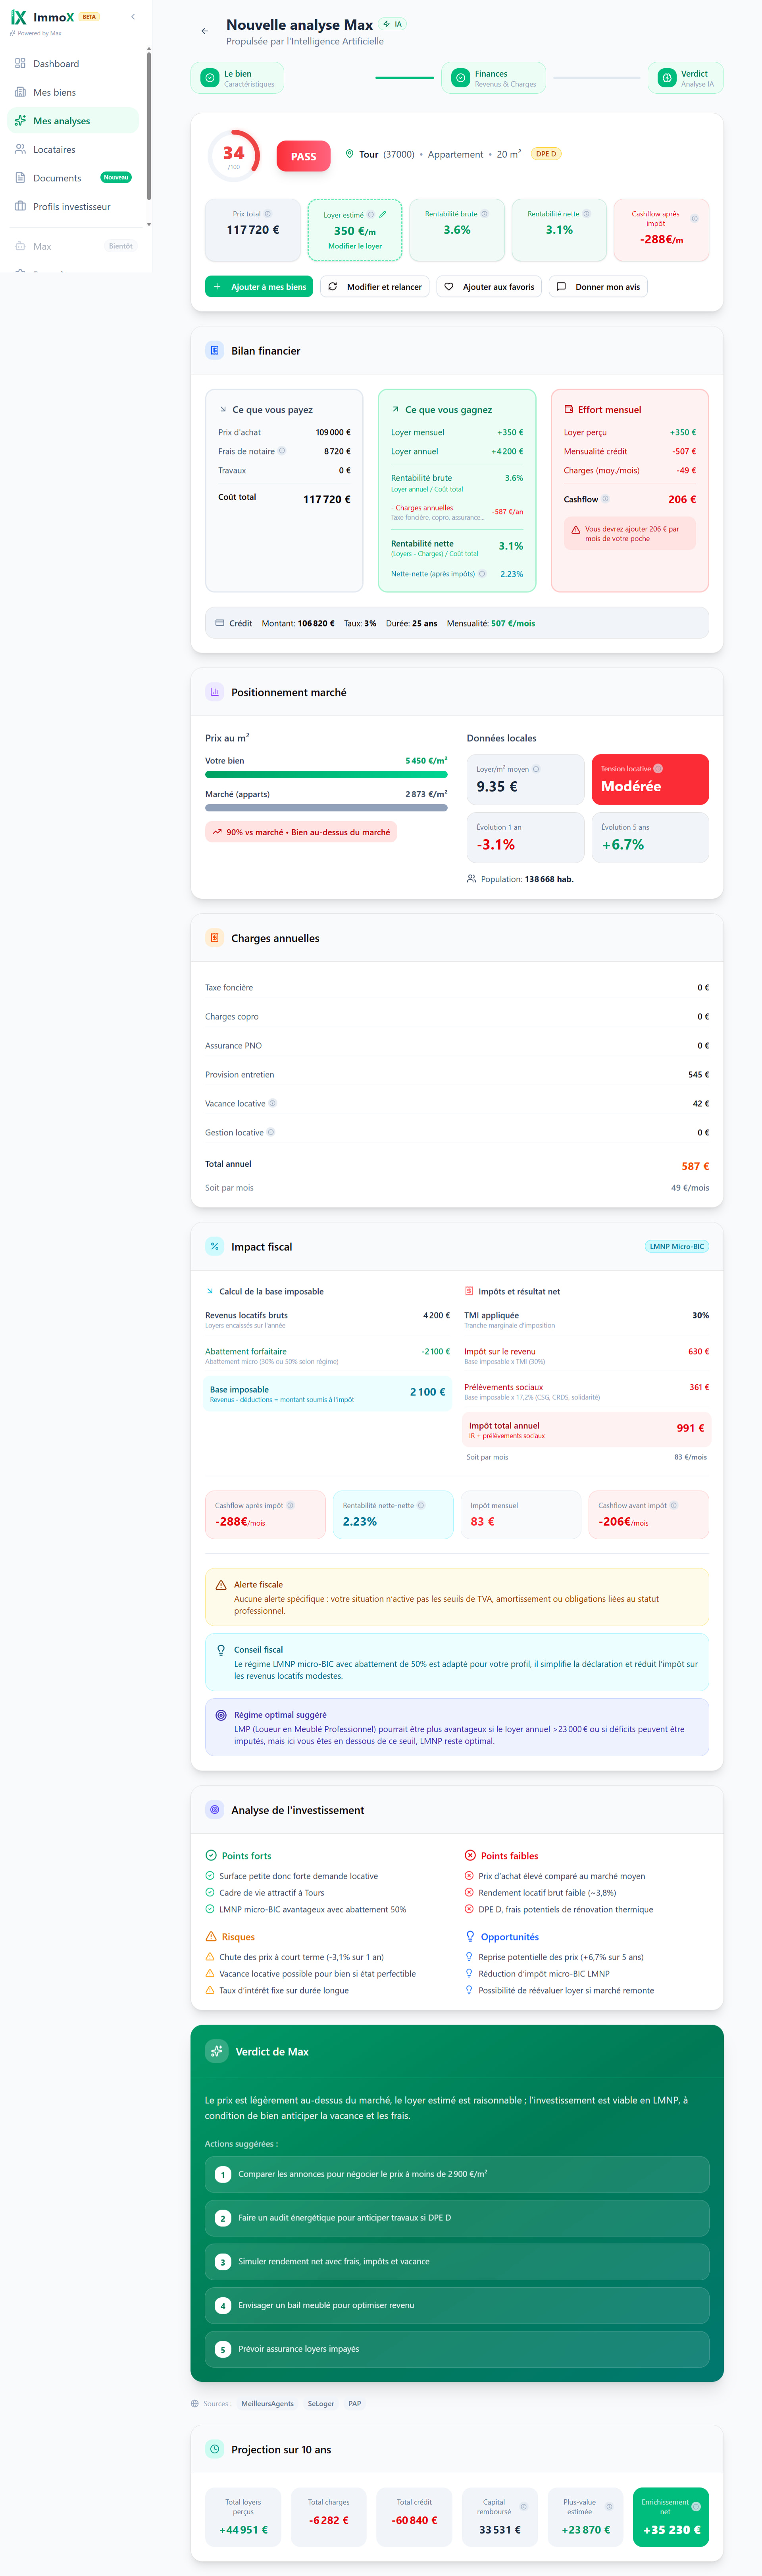Click the info icon beside Frais de notaire
The height and width of the screenshot is (2576, 762).
282,451
